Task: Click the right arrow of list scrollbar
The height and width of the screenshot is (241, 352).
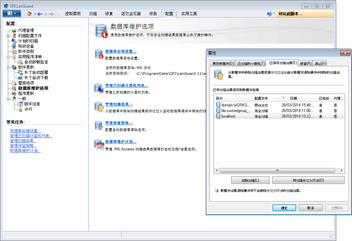Action: [341, 170]
